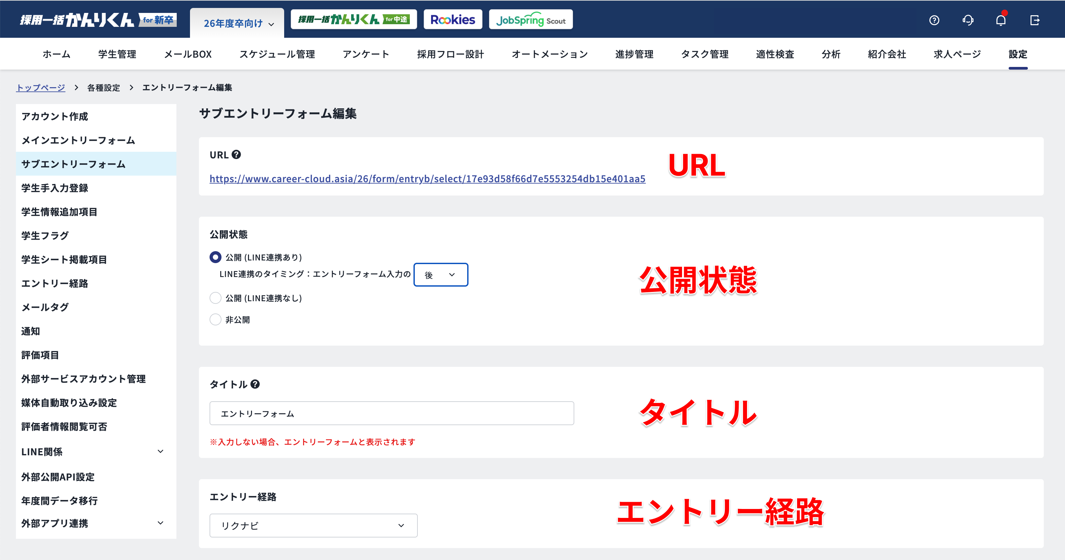Screen dimensions: 1065x560
Task: Open the JobSpring Scout icon
Action: [531, 19]
